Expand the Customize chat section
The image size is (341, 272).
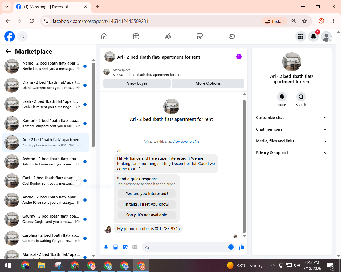(292, 118)
